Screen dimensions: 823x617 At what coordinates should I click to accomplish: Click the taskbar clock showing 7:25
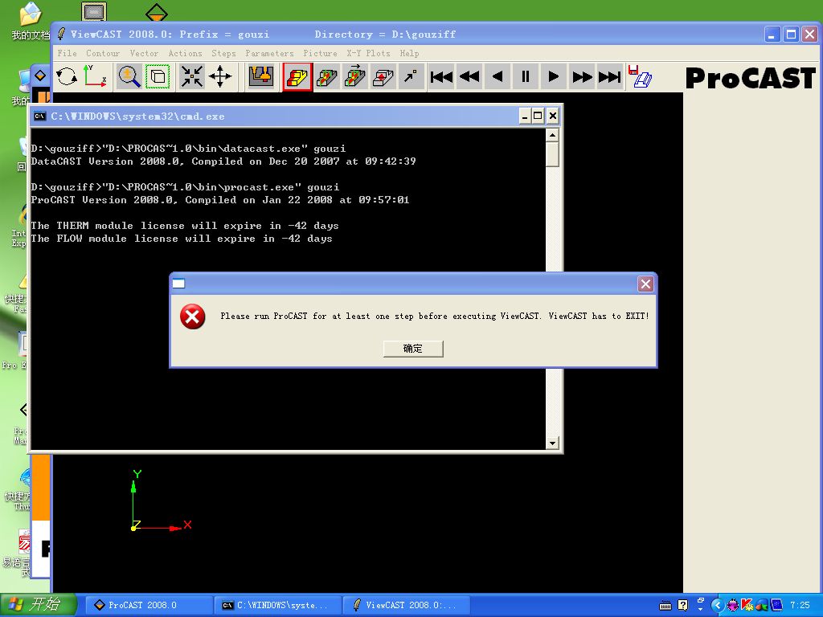point(800,606)
